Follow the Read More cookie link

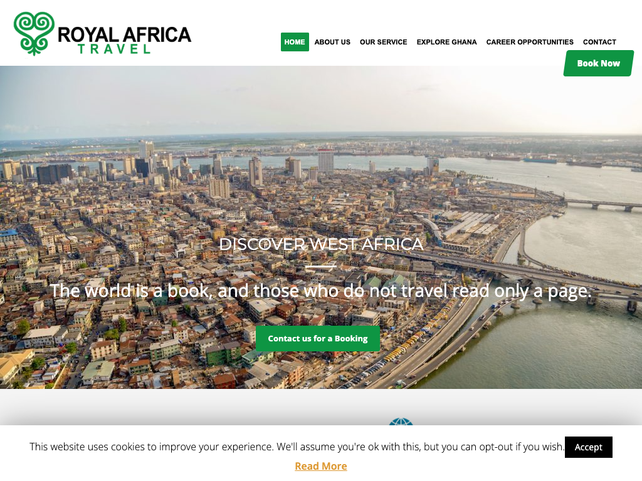point(321,466)
